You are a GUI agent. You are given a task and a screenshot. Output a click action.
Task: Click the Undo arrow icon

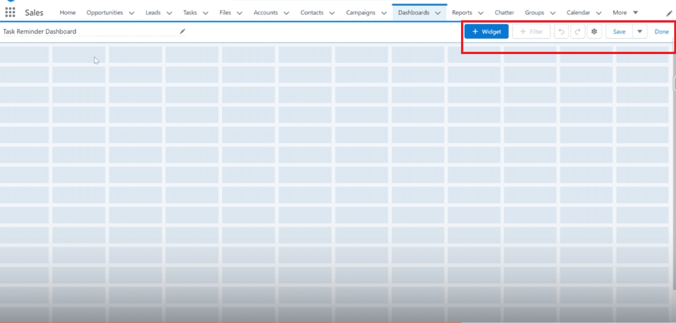pos(561,32)
